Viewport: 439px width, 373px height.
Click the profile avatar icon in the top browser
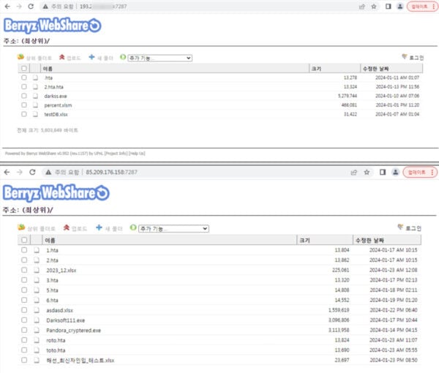coord(399,6)
